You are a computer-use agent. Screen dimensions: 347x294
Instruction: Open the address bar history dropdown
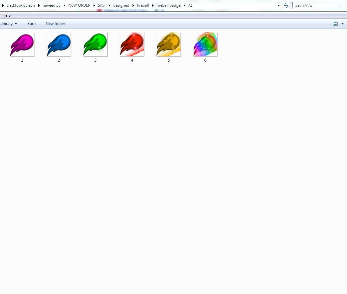point(279,5)
